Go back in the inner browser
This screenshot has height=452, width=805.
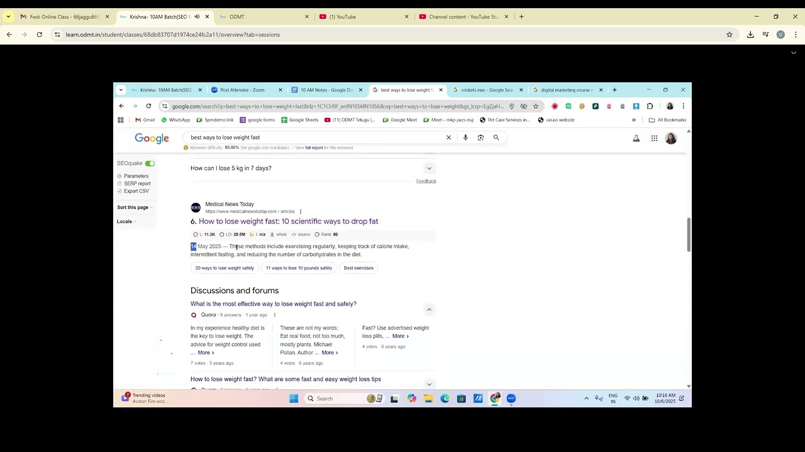[x=121, y=106]
